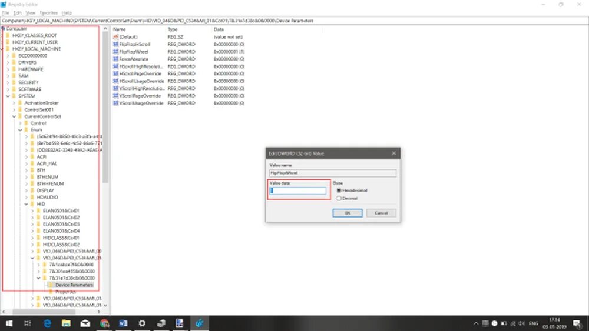
Task: Select the ActivationBroker key
Action: click(x=41, y=103)
